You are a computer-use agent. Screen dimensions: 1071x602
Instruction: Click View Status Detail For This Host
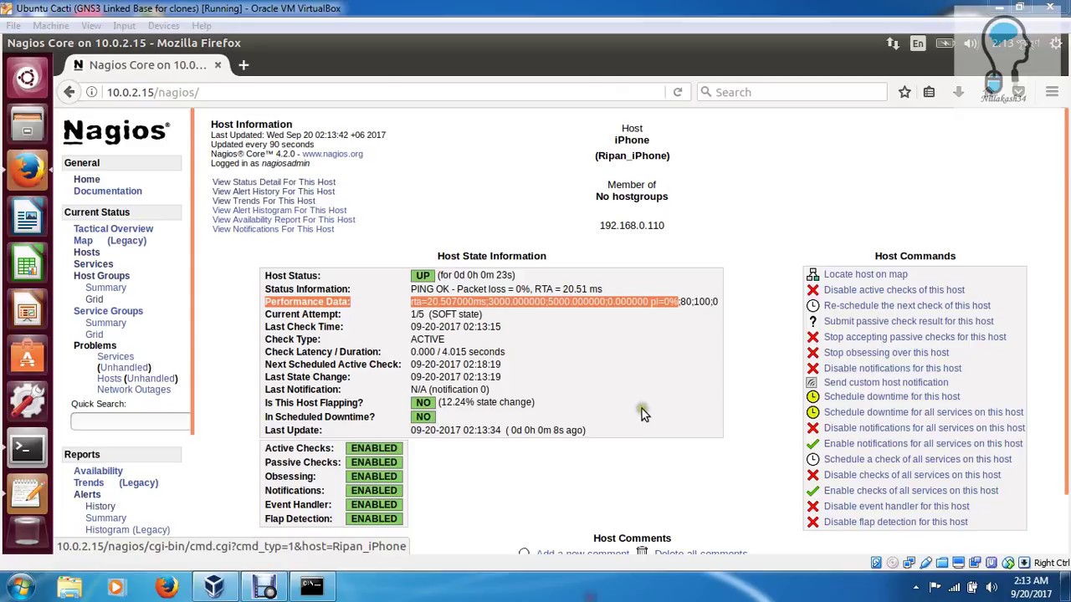tap(274, 182)
